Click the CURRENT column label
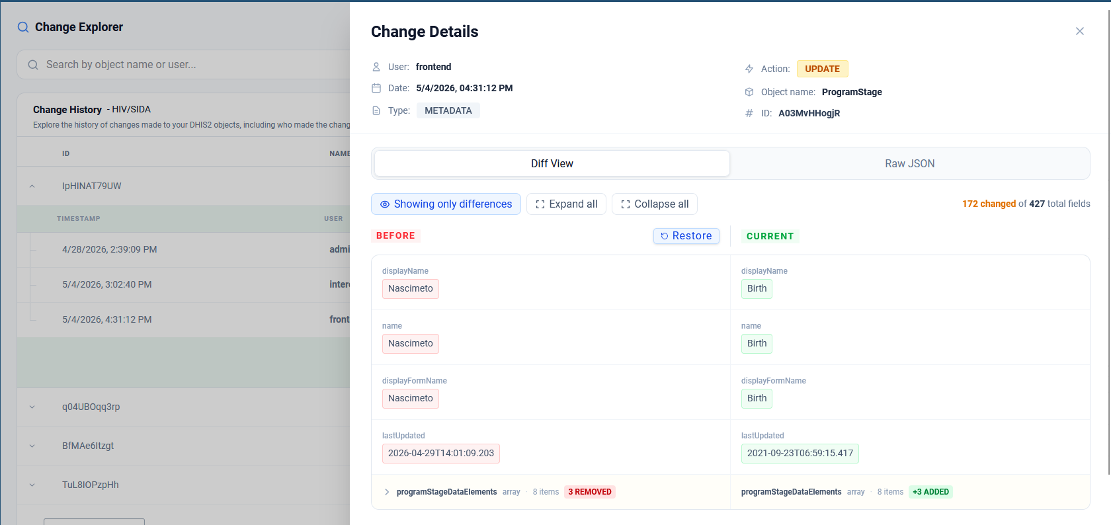Image resolution: width=1111 pixels, height=525 pixels. (770, 236)
